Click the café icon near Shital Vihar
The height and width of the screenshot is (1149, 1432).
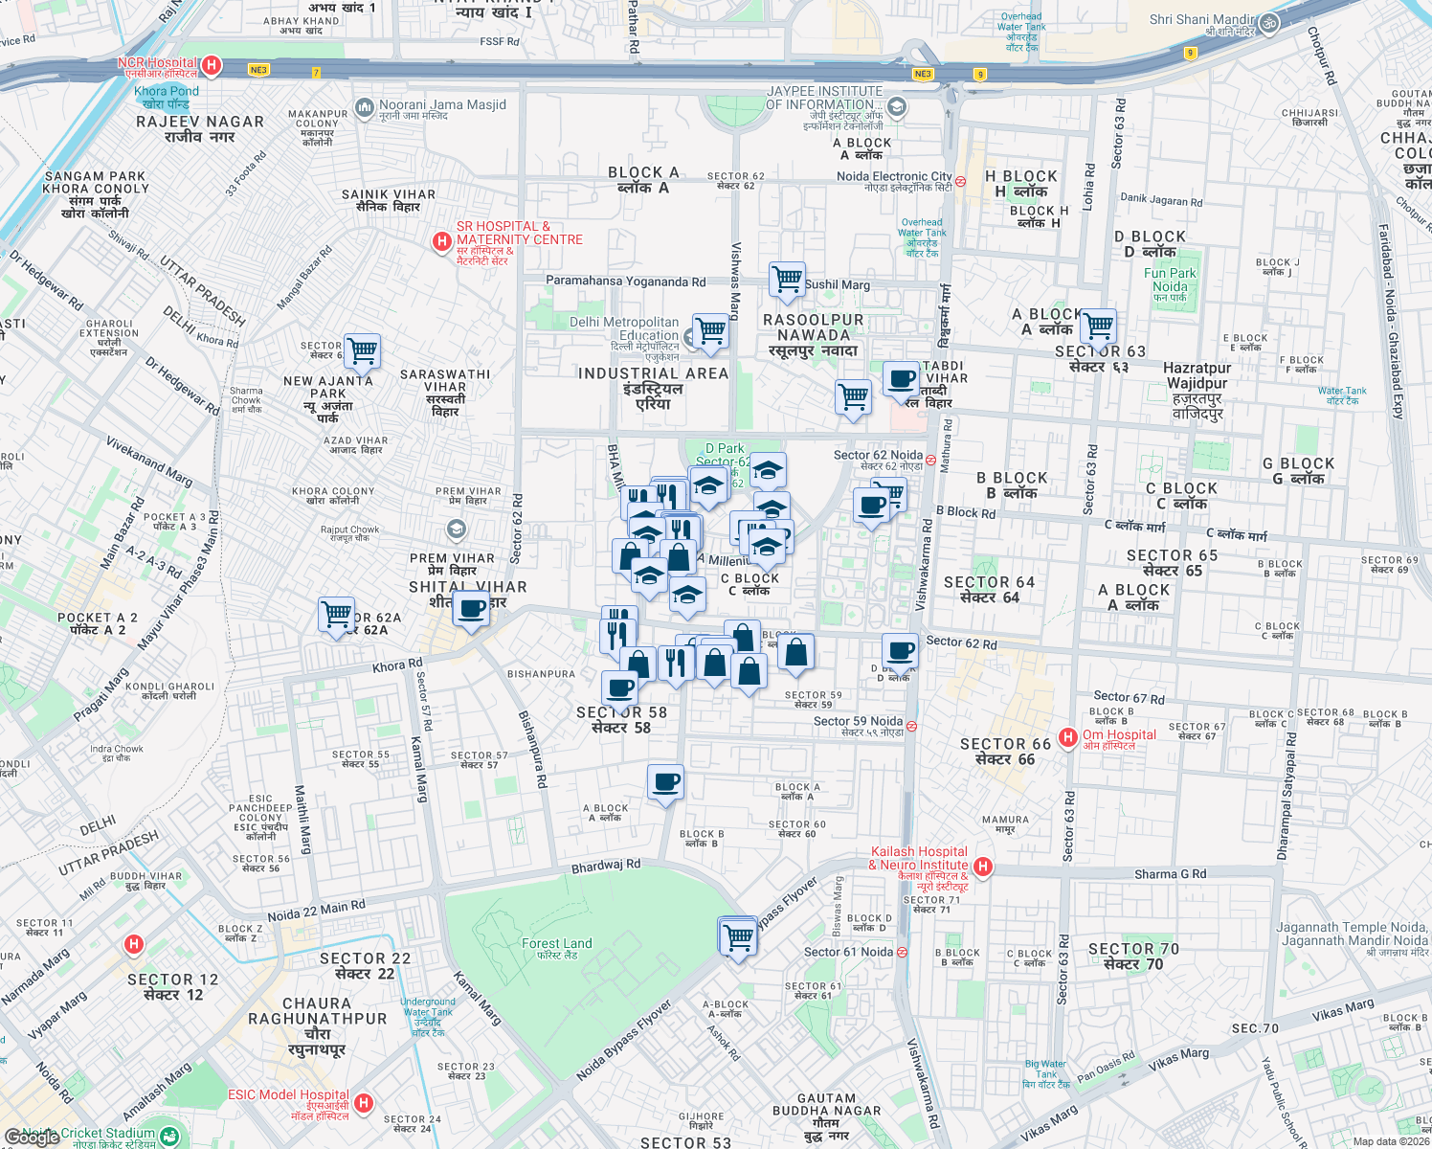(x=470, y=611)
